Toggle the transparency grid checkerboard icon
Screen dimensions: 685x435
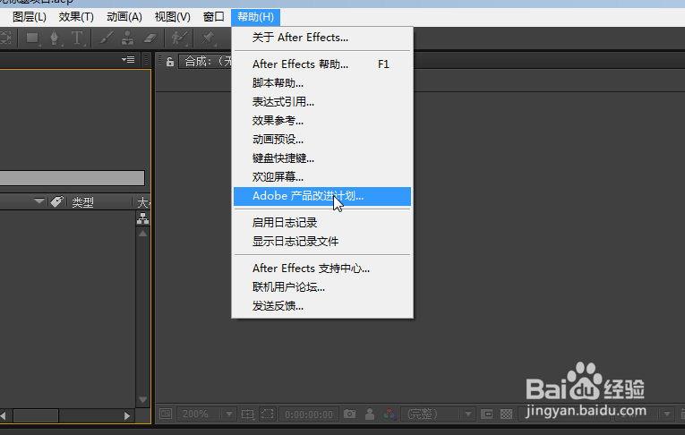click(506, 414)
